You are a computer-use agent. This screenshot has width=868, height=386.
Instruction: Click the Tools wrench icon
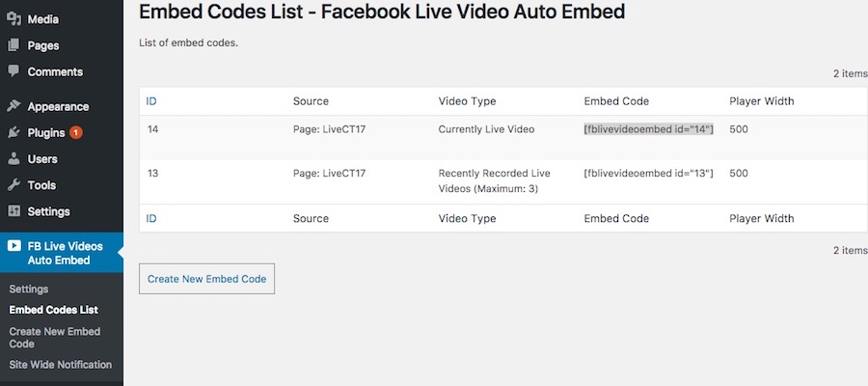14,184
